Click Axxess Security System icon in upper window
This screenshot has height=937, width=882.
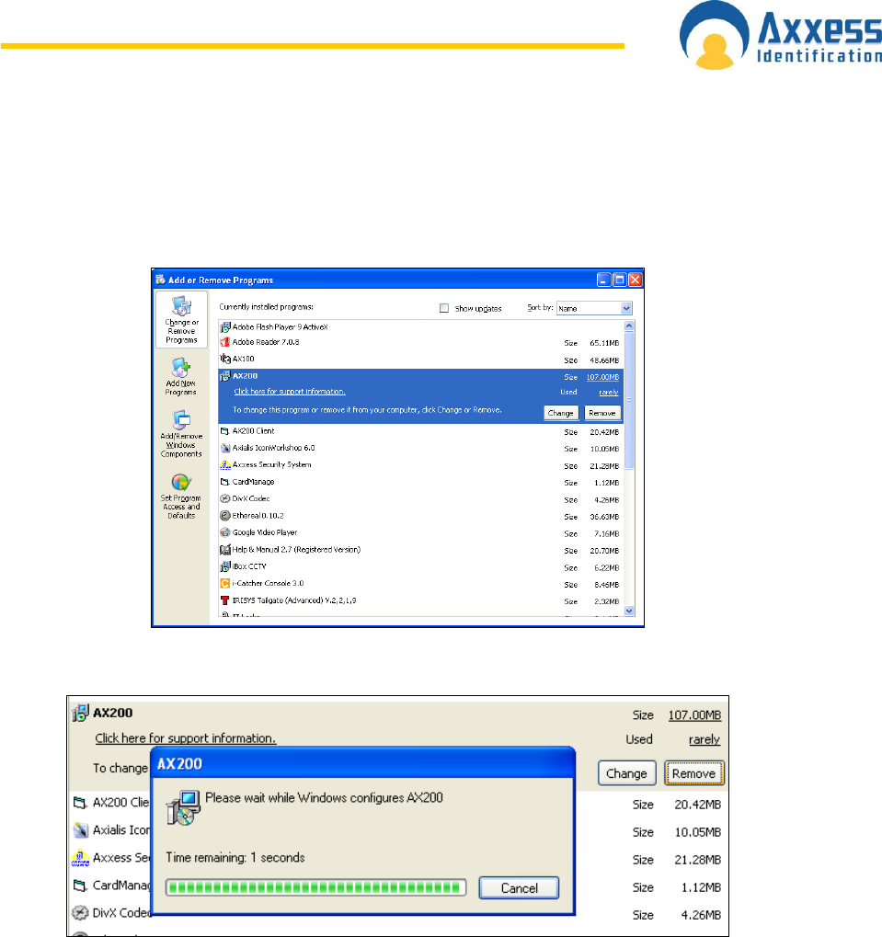point(225,464)
